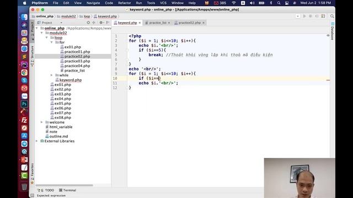Image resolution: width=353 pixels, height=198 pixels.
Task: Open the Apple menu
Action: [24, 3]
